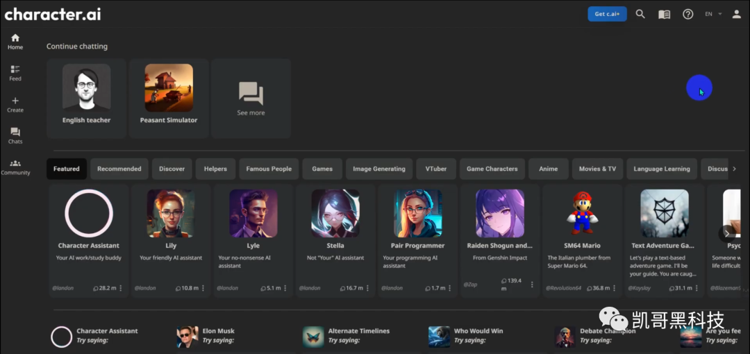Open options menu on Raiden Shogun card

[x=532, y=284]
